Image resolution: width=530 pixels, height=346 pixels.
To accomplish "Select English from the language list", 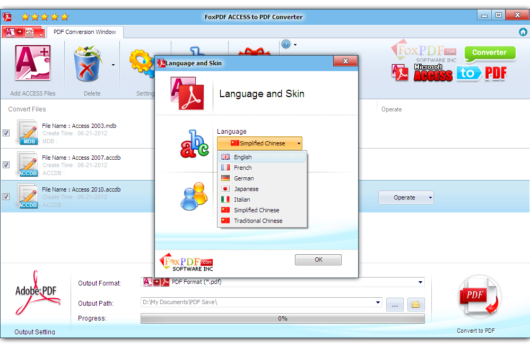I will pos(262,157).
